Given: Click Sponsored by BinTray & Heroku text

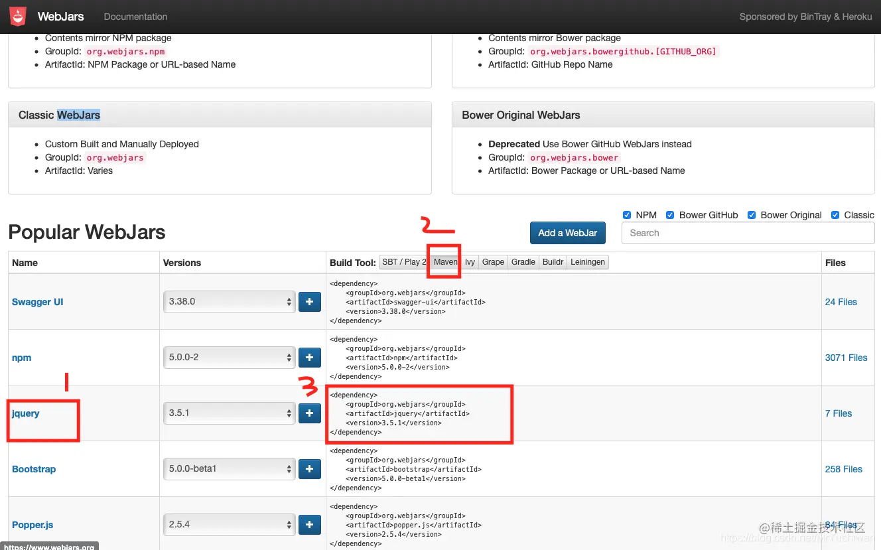Looking at the screenshot, I should tap(805, 17).
